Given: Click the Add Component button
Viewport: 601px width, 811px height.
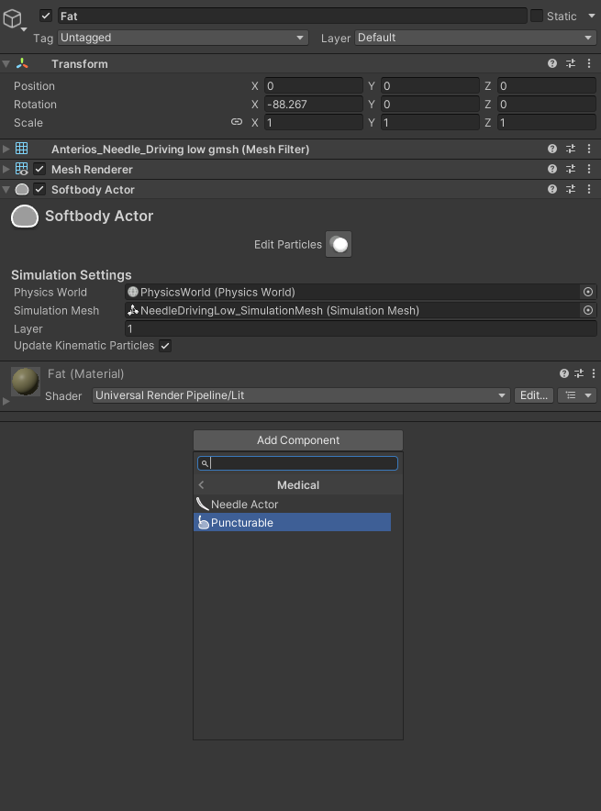Looking at the screenshot, I should coord(297,440).
